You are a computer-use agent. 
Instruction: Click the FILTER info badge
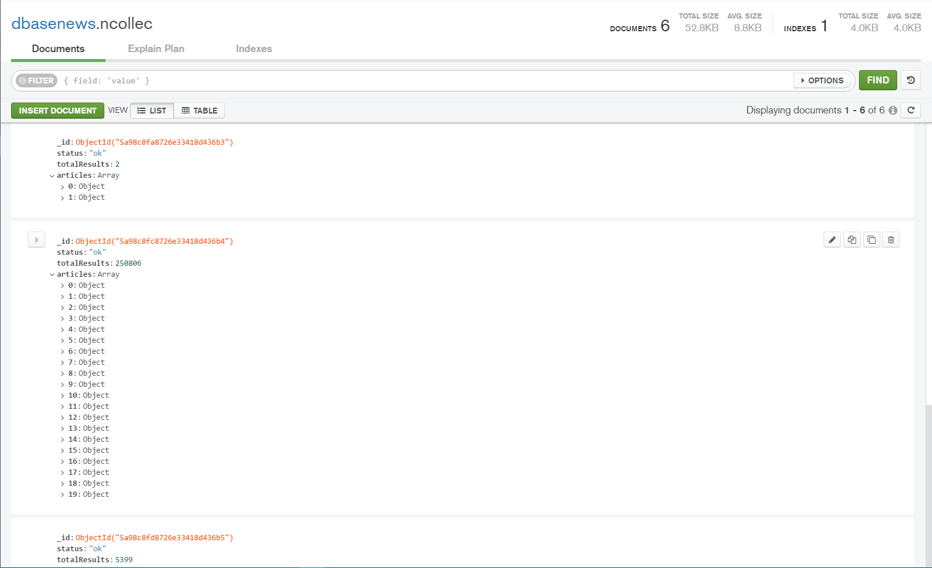tap(37, 80)
